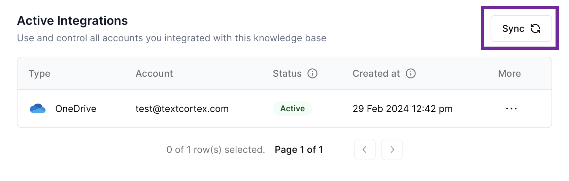Click the green Active status badge
This screenshot has height=181, width=569.
(x=292, y=109)
